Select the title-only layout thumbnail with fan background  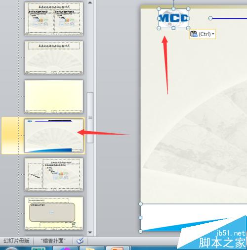point(54,58)
